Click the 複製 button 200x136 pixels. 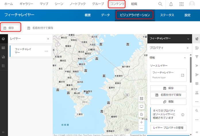pyautogui.click(x=168, y=102)
